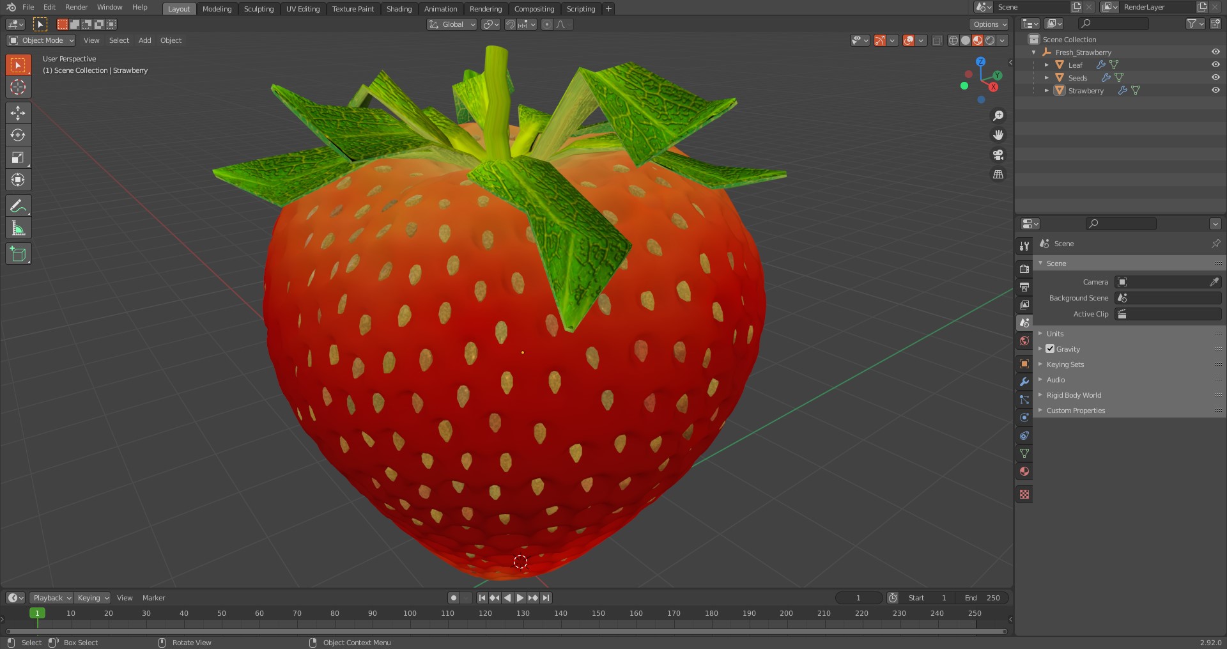Hide the Fresh_Strawberry collection in viewport
This screenshot has width=1227, height=649.
1215,52
